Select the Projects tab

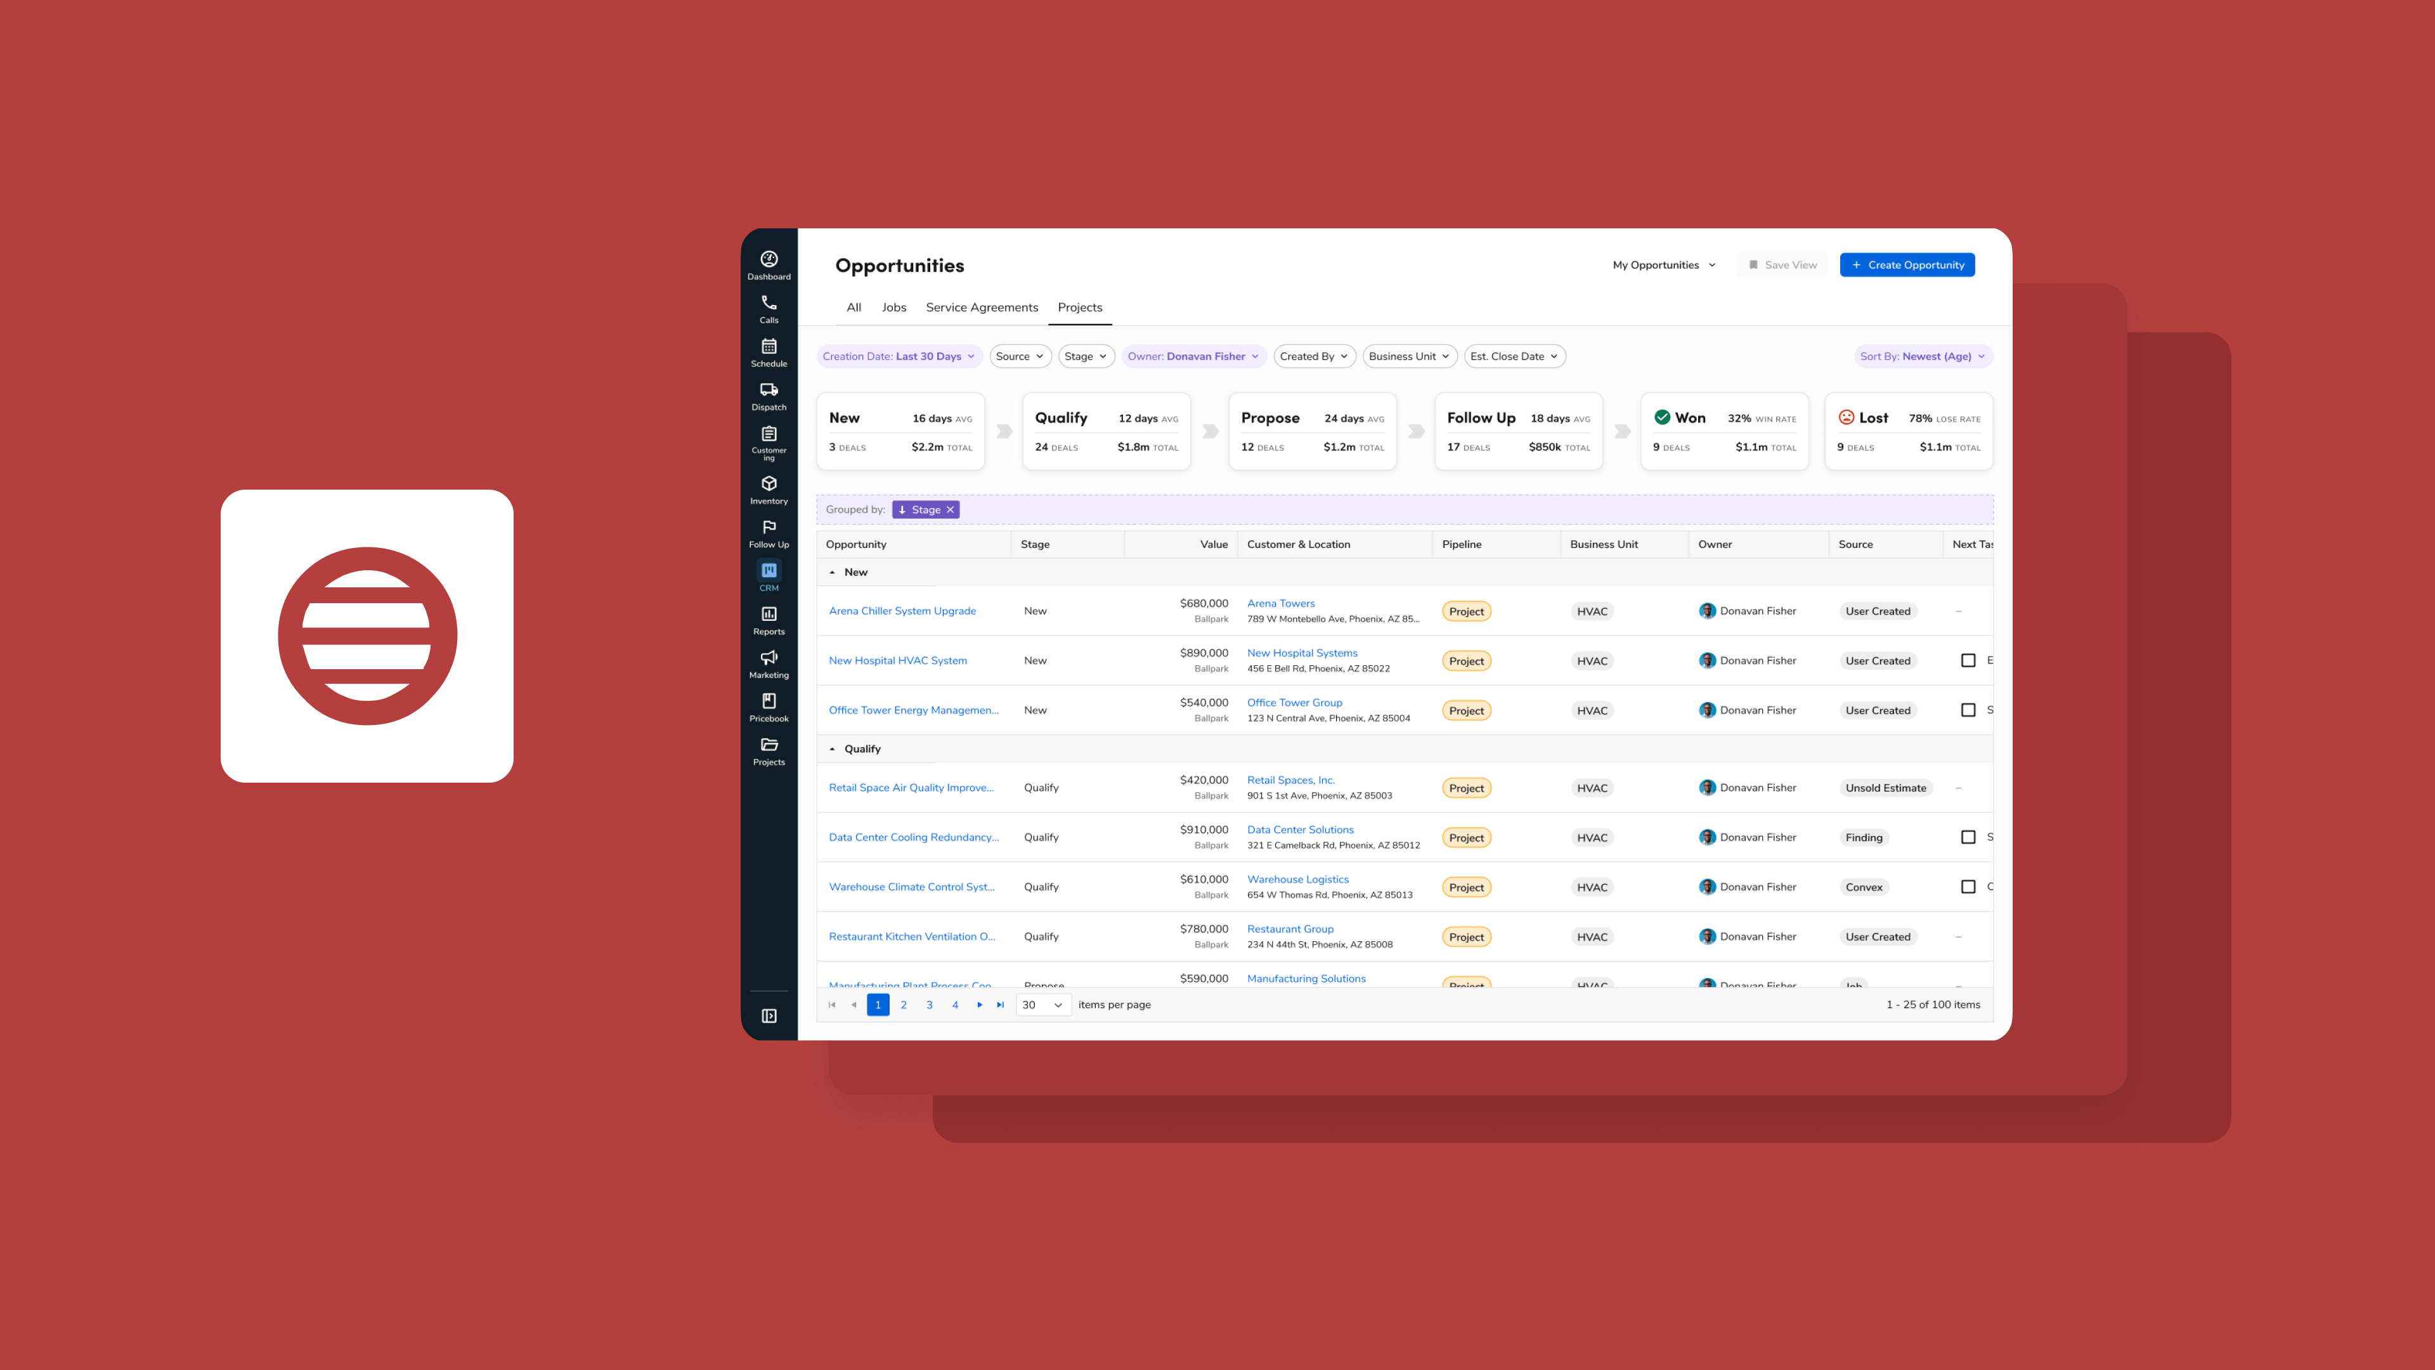(1079, 307)
